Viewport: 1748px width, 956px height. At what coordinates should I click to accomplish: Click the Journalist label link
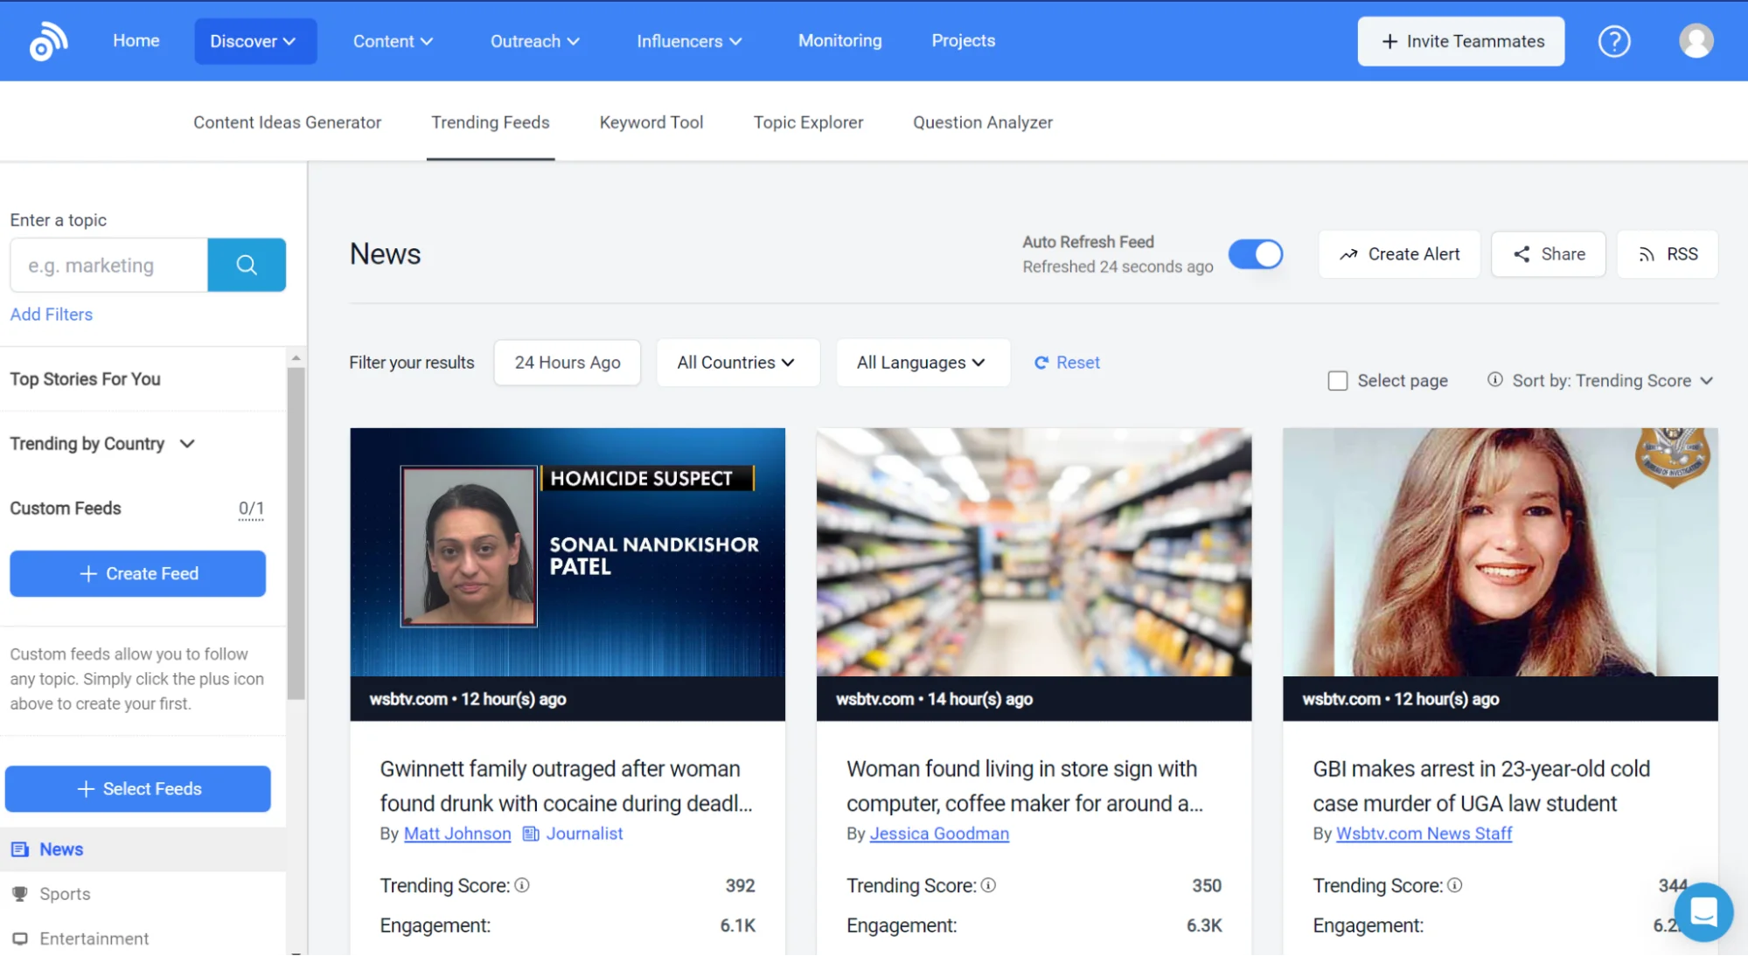(x=584, y=834)
